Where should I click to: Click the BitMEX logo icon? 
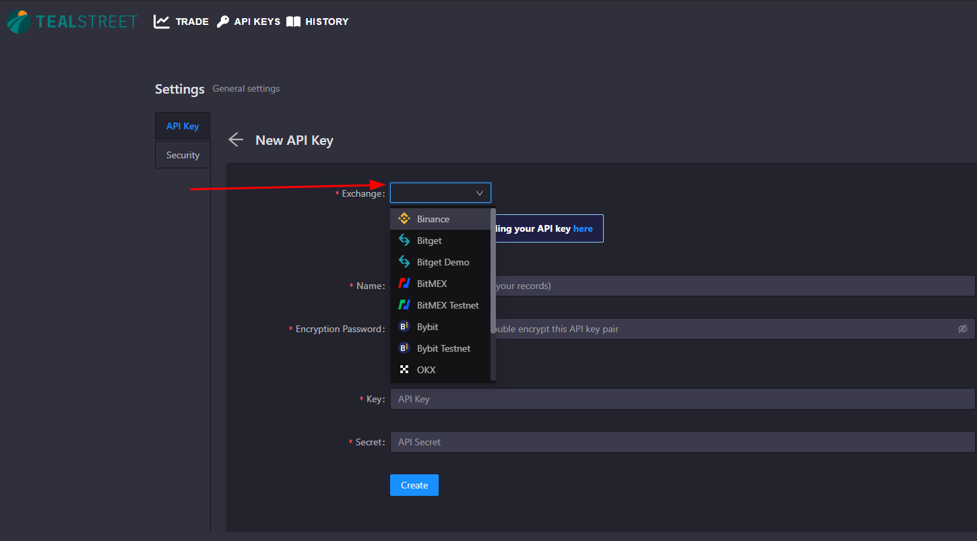point(404,284)
